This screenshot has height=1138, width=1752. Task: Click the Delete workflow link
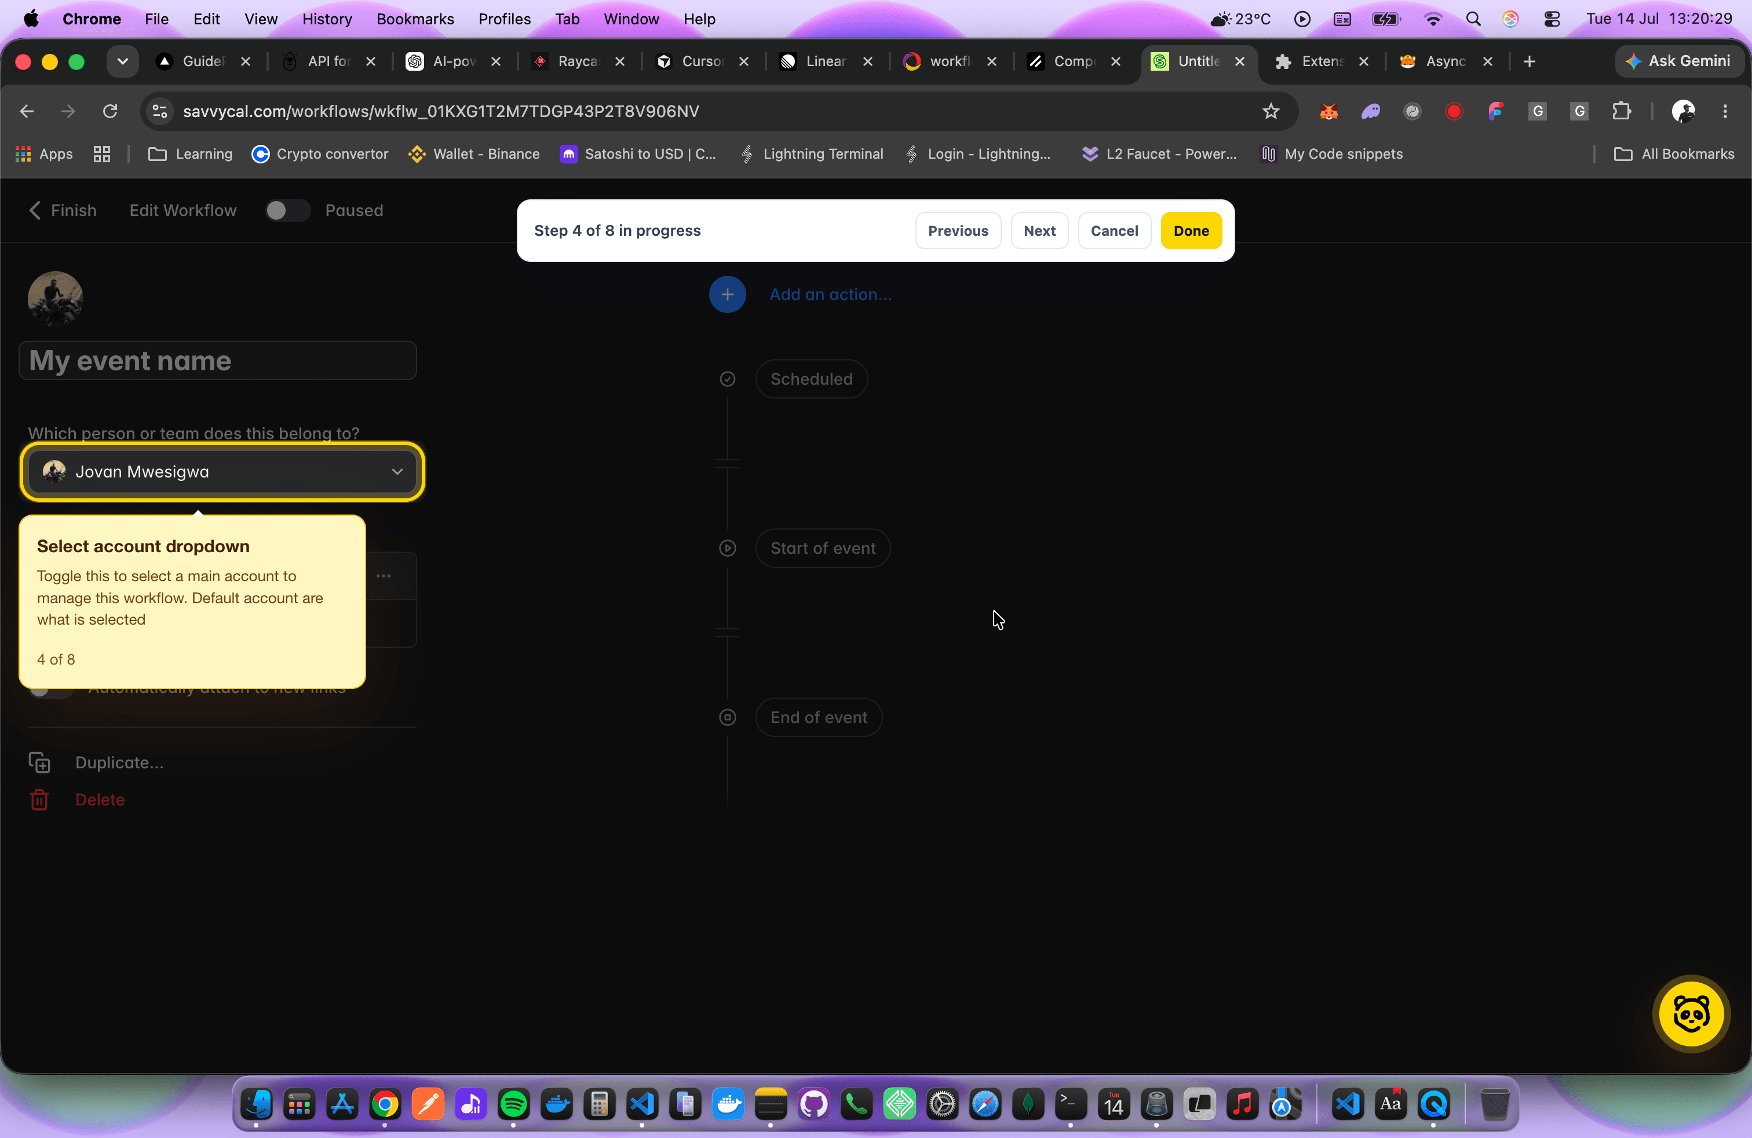pos(100,800)
